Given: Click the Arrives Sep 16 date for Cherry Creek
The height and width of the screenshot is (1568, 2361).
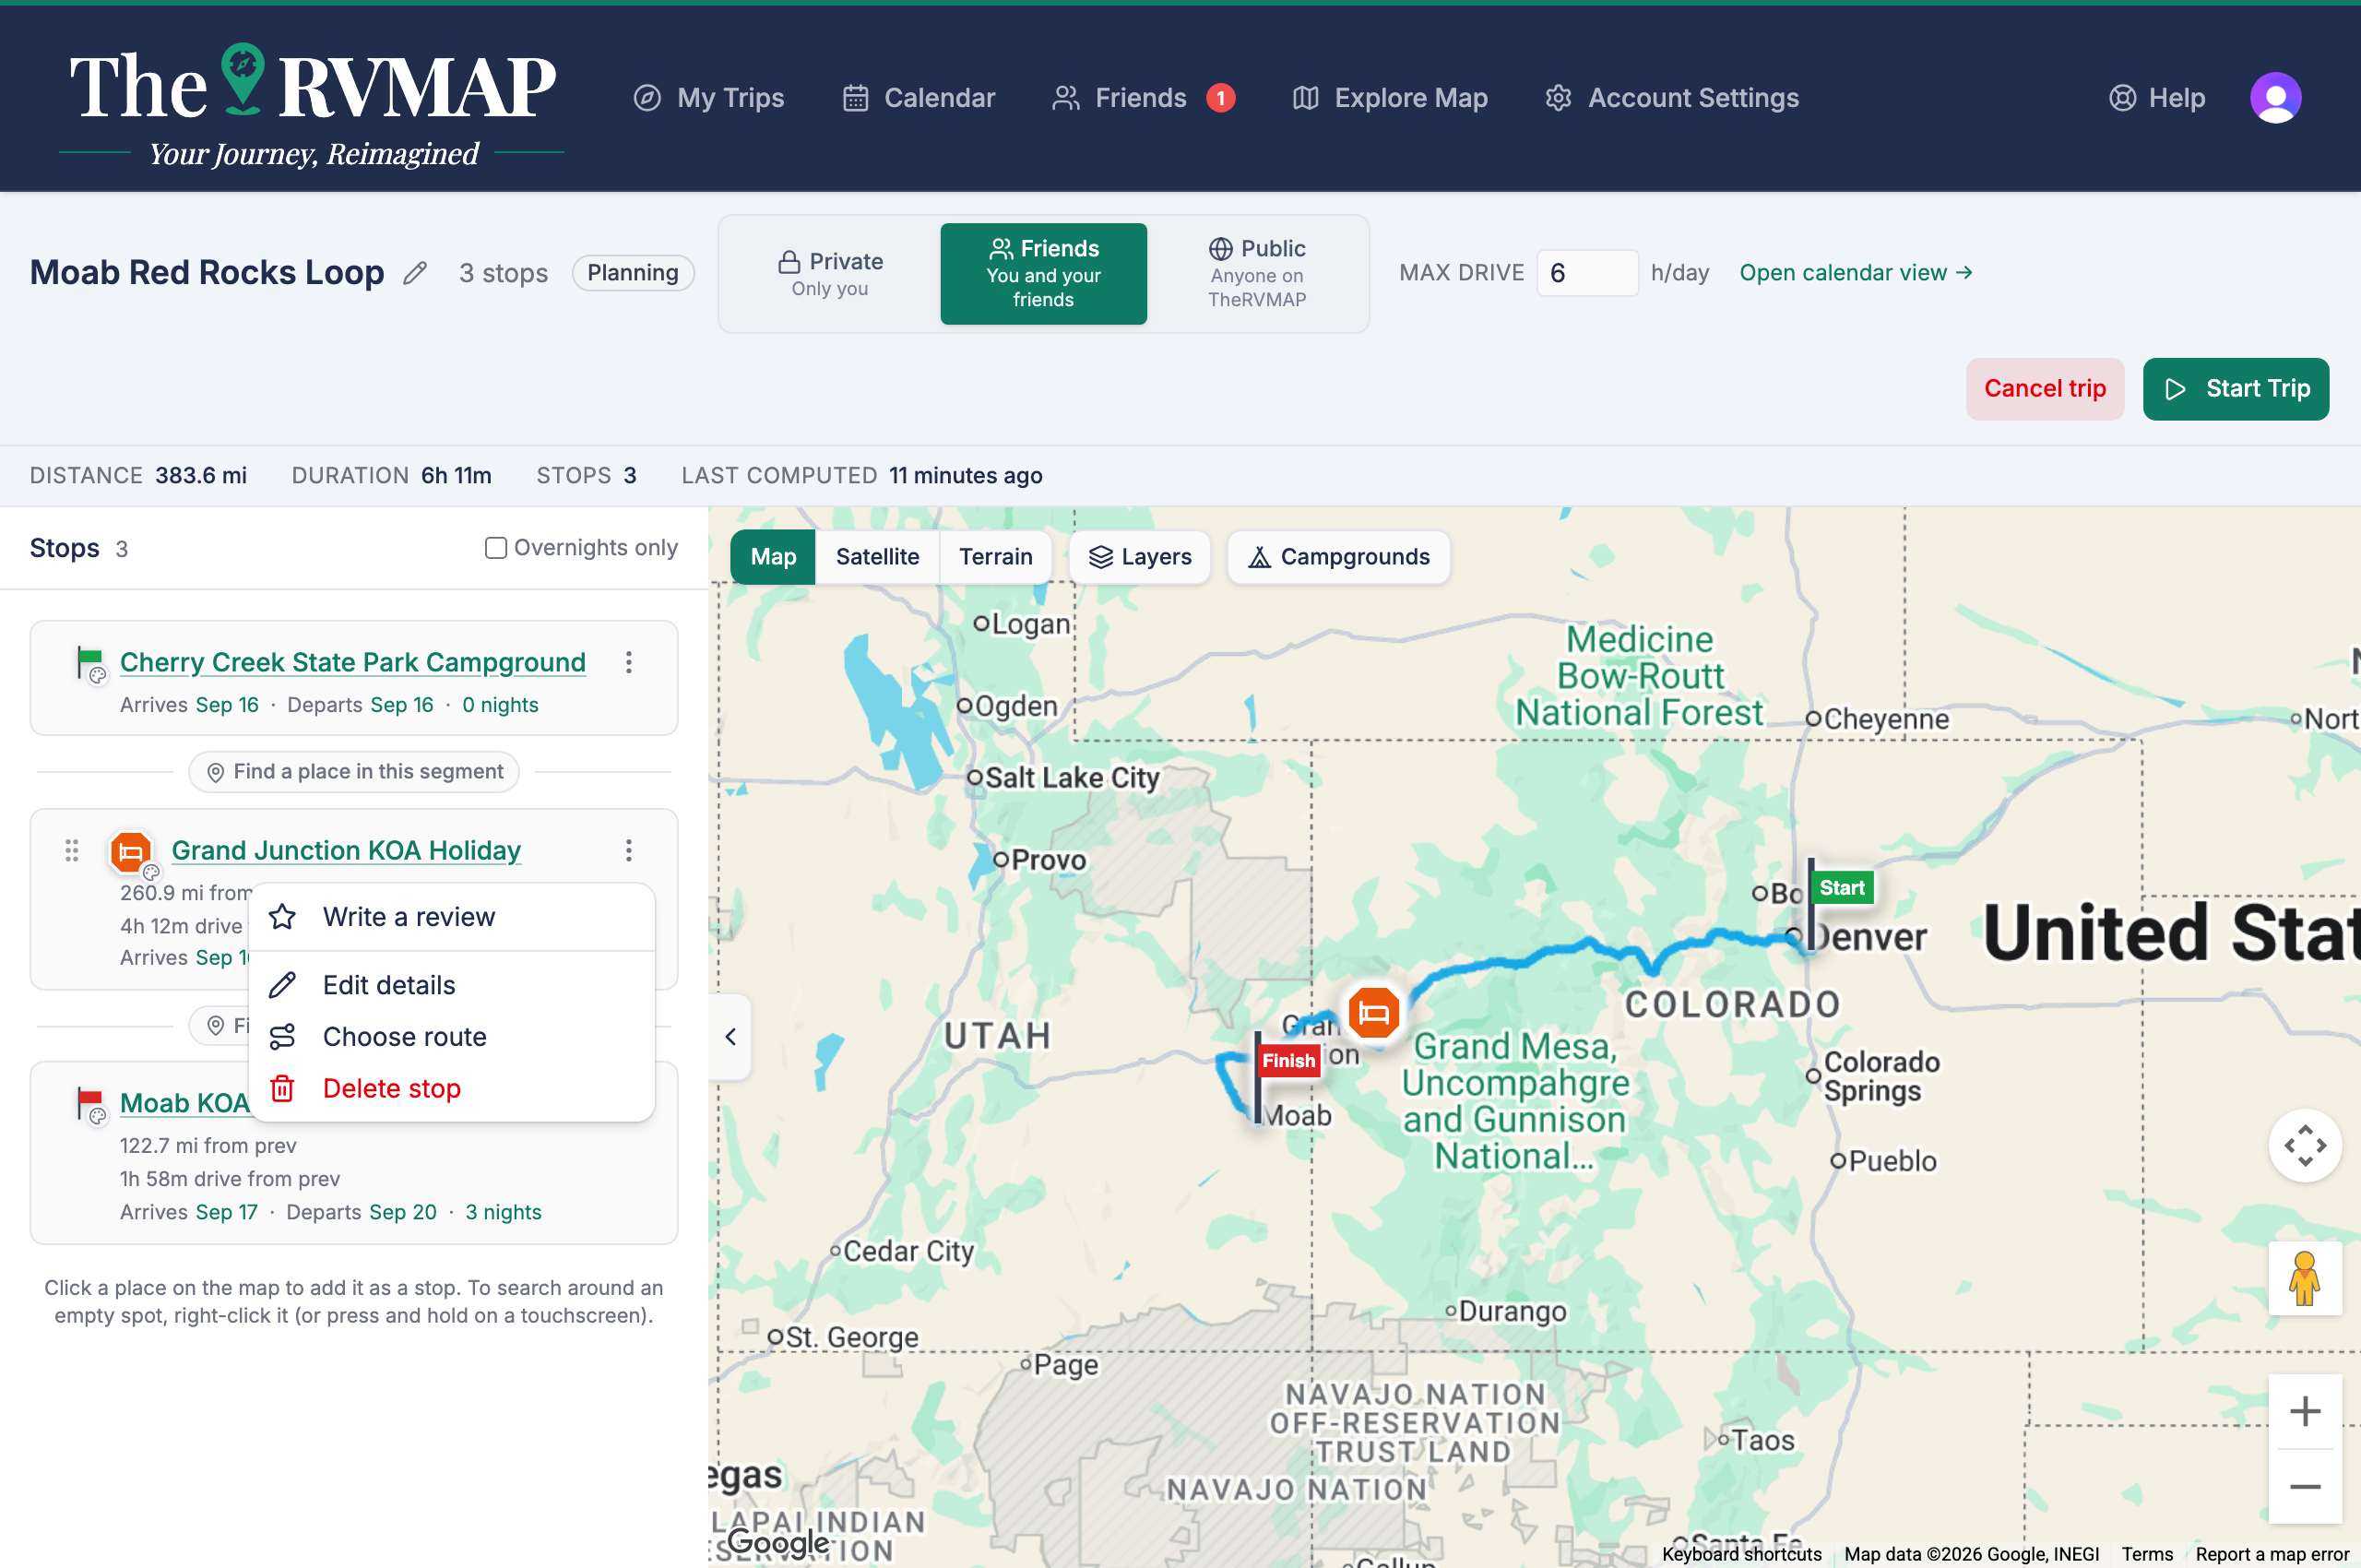Looking at the screenshot, I should coord(227,705).
